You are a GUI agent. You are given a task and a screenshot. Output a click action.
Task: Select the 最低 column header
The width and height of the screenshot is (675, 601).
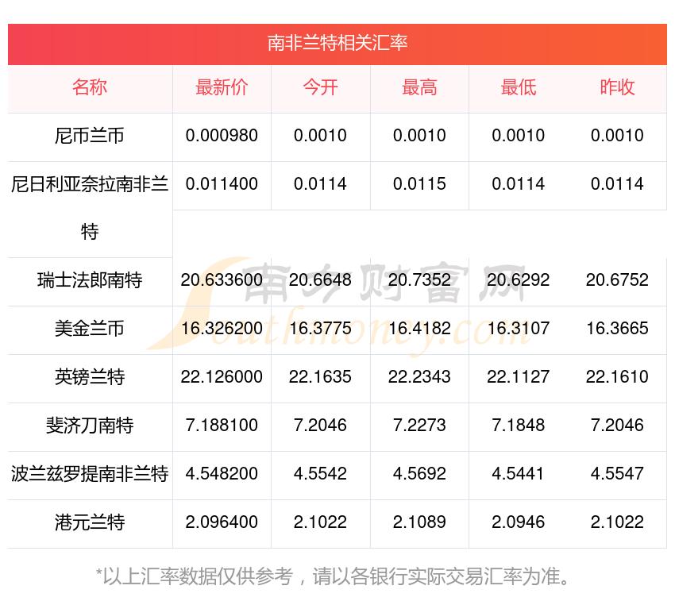pyautogui.click(x=517, y=88)
